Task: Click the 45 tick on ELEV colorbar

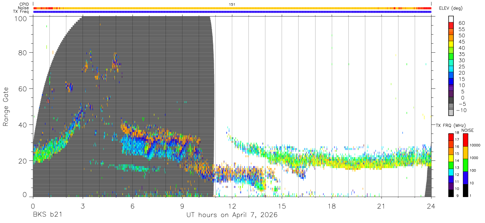Action: click(461, 42)
